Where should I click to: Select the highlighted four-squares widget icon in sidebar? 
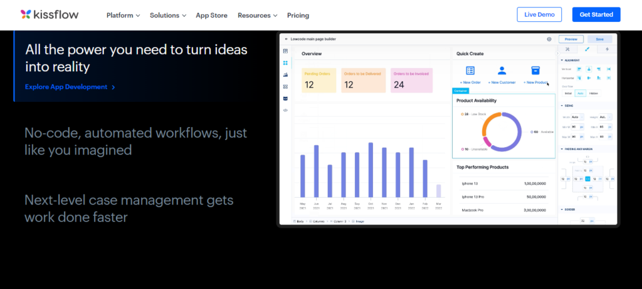285,63
